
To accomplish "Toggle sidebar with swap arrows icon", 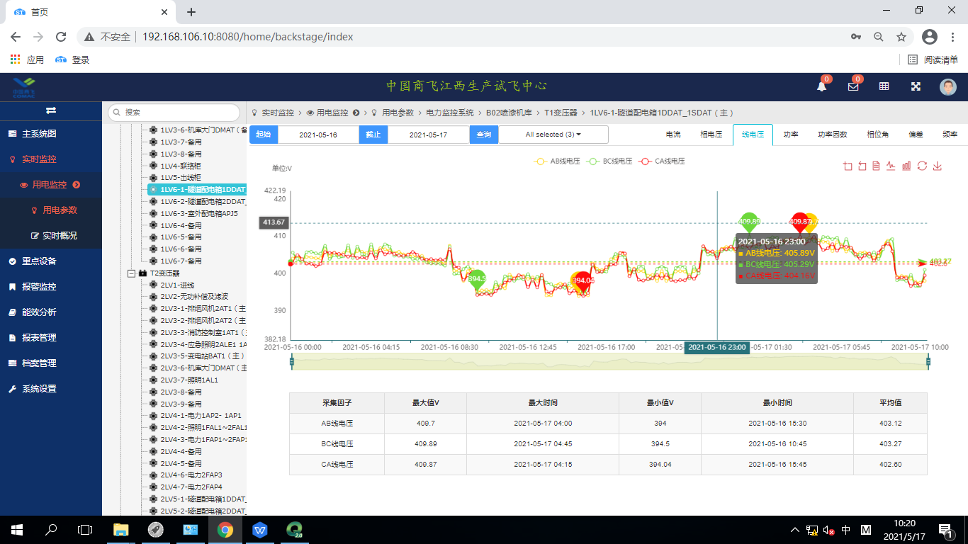I will (x=51, y=110).
